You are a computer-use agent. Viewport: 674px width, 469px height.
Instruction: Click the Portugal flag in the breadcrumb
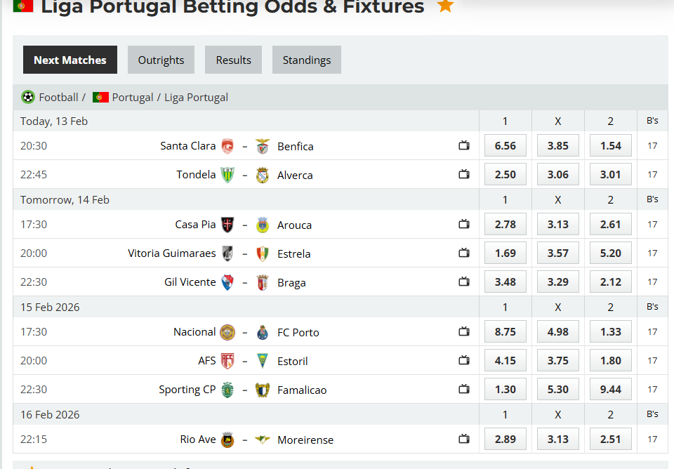coord(100,97)
